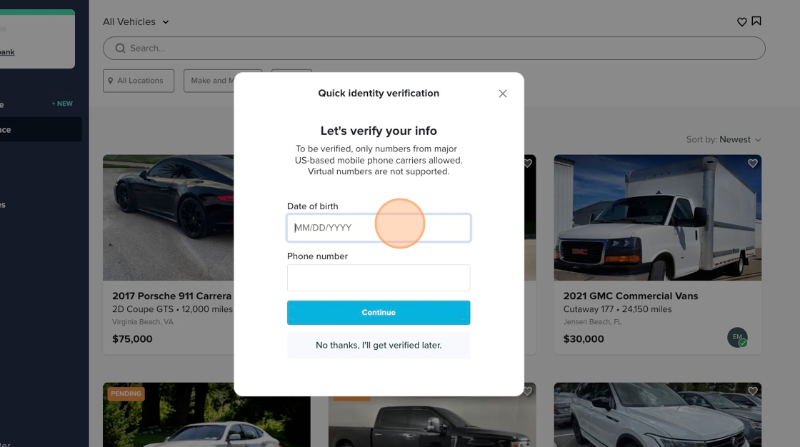Viewport: 800px width, 447px height.
Task: Expand the Sort by Newest dropdown
Action: [x=724, y=140]
